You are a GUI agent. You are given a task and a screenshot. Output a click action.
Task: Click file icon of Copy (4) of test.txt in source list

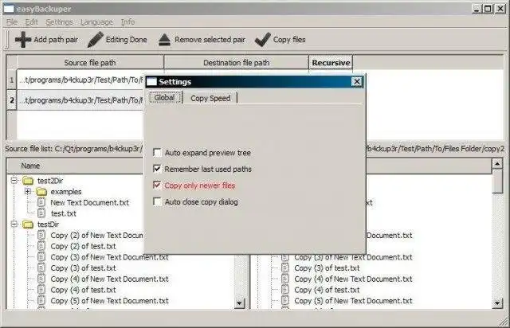coord(41,290)
